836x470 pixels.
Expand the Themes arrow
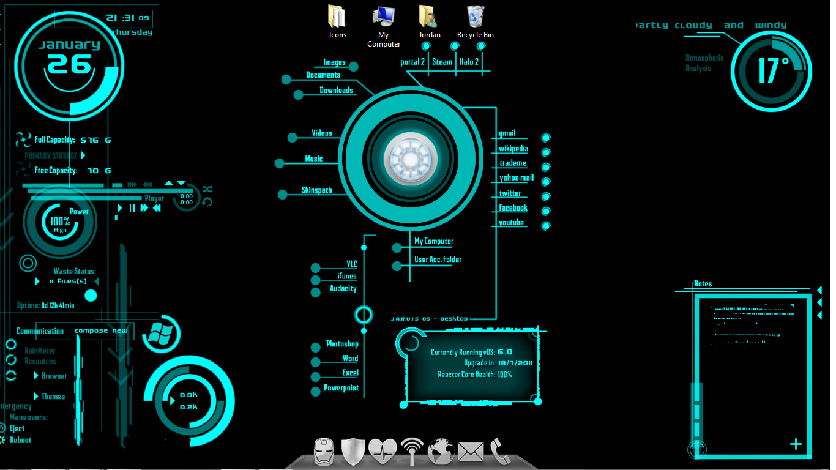coord(36,397)
